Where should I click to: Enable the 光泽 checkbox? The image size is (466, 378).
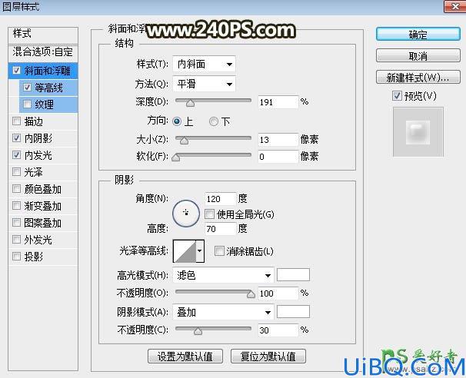(16, 172)
